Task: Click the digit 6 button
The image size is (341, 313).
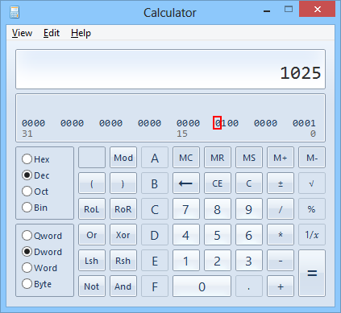Action: tap(249, 235)
